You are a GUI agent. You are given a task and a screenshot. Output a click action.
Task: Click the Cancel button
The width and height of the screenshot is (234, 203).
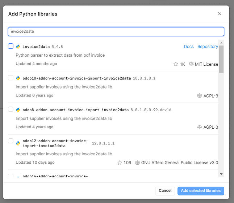(x=165, y=191)
